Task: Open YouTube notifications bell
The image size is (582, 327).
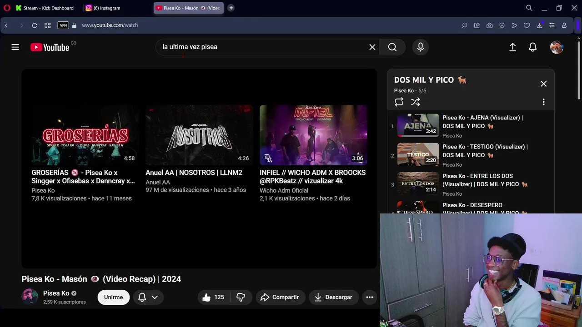Action: point(533,47)
